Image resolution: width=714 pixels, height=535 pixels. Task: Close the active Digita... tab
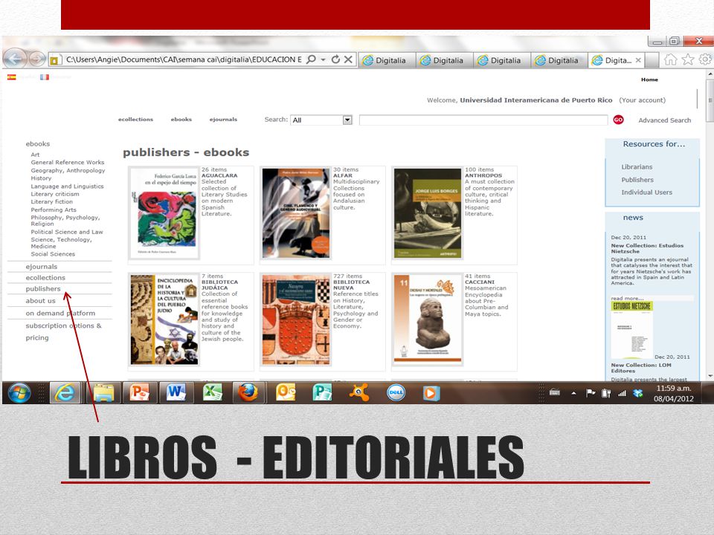pos(638,60)
